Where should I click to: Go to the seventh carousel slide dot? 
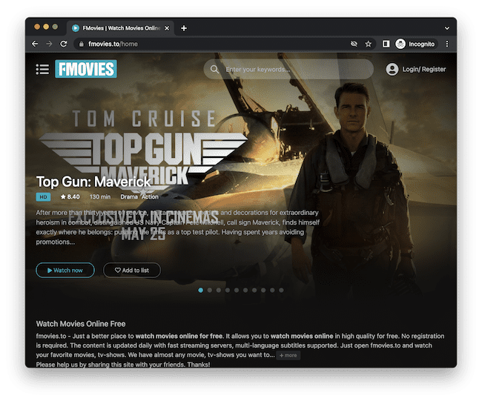click(254, 290)
